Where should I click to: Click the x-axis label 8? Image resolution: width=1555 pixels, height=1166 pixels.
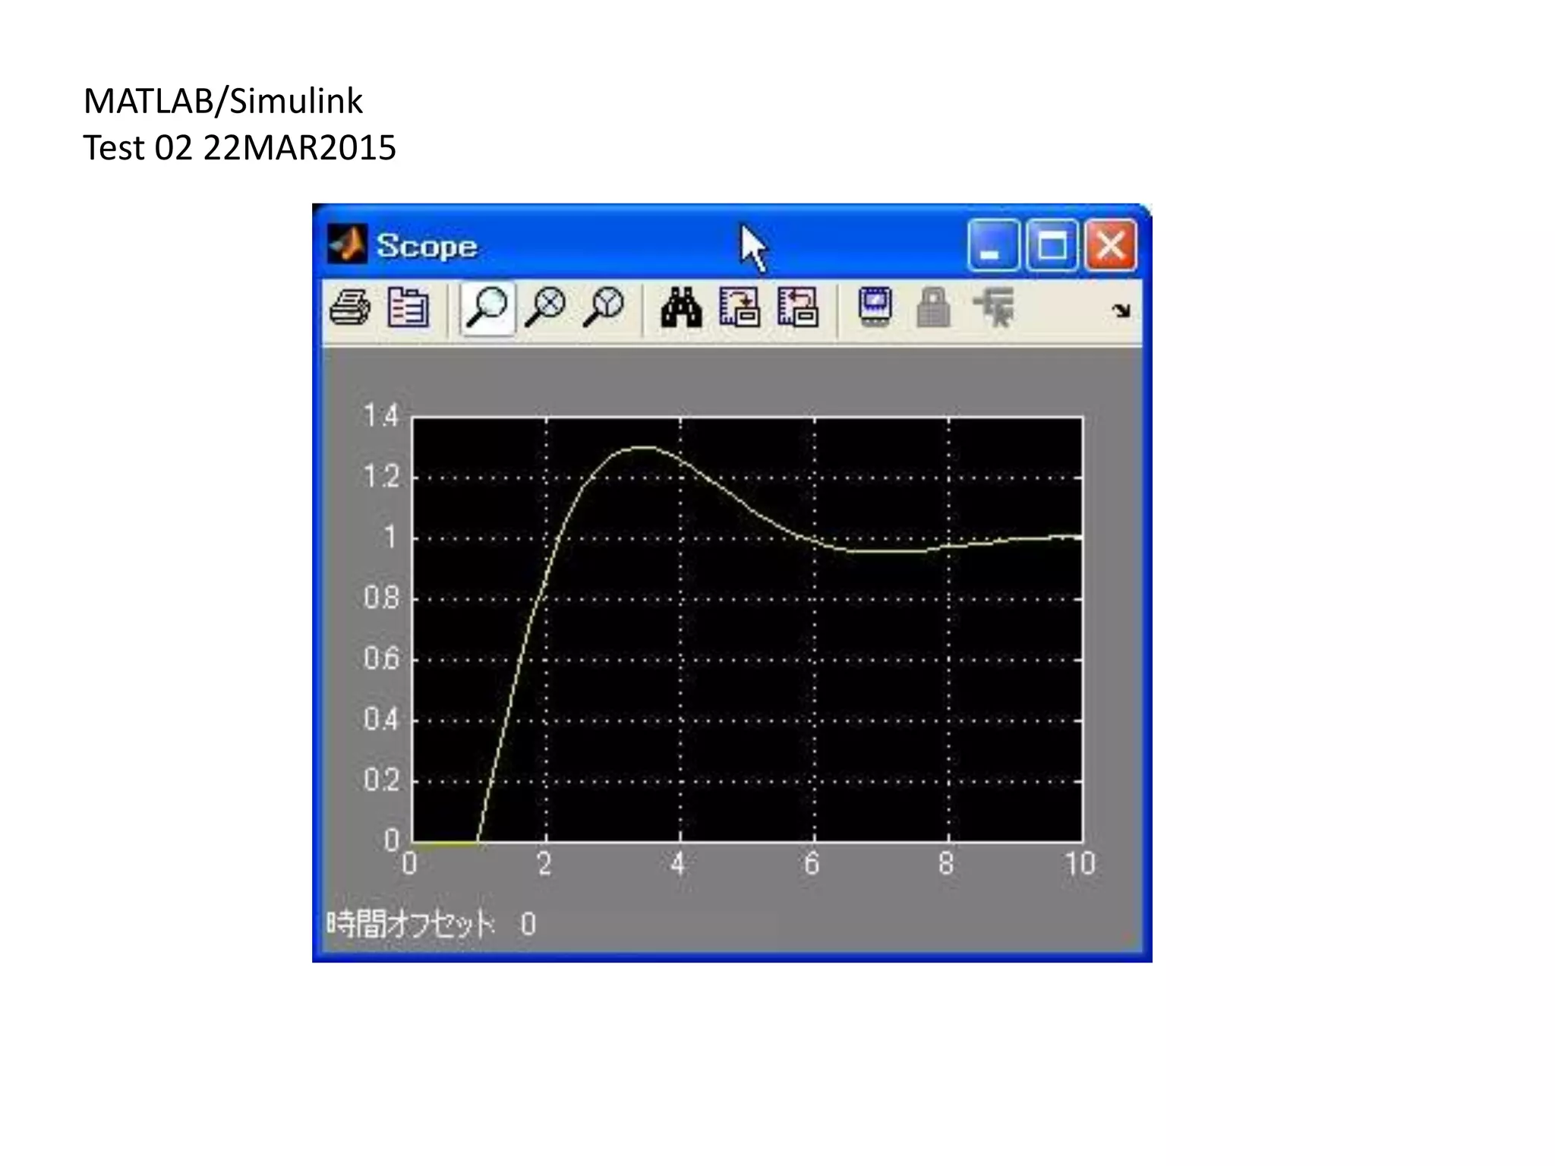(946, 864)
